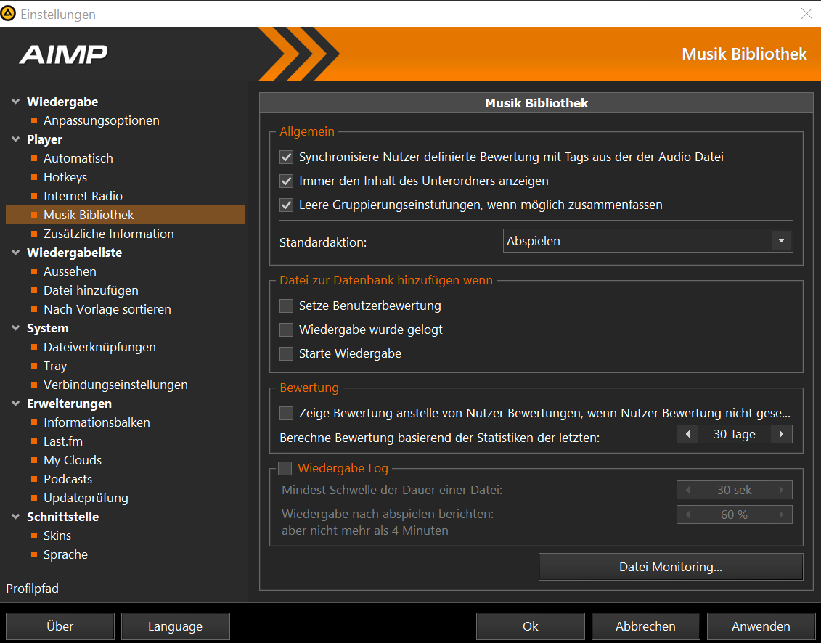821x643 pixels.
Task: Click the AIMP logo icon in title bar
Action: click(8, 14)
